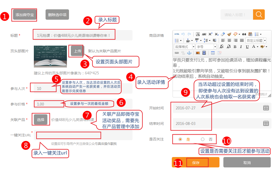This screenshot has height=170, width=277.
Task: Apply strikethrough formatting in the editor
Action: (x=204, y=34)
